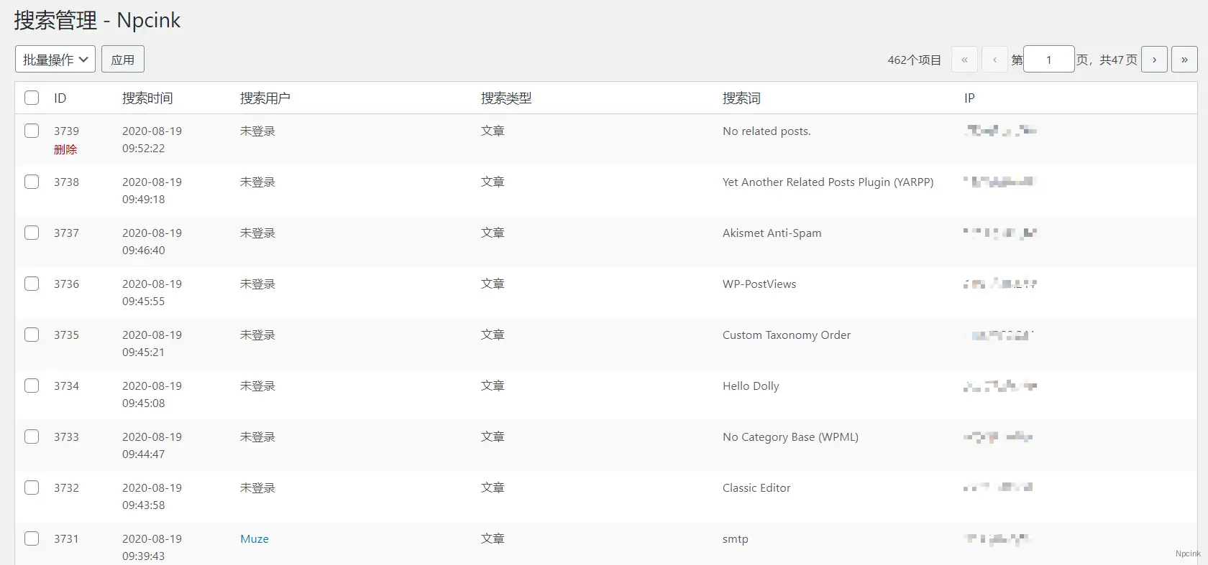Screen dimensions: 1208x565
Task: Click the current page number field
Action: (x=1048, y=60)
